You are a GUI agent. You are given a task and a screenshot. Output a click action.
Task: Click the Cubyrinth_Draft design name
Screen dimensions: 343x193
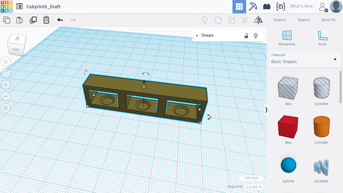[43, 7]
